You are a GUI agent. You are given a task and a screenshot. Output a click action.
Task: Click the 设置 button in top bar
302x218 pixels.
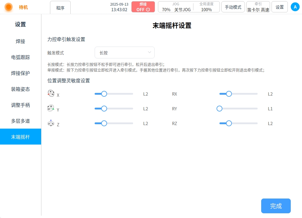click(280, 7)
